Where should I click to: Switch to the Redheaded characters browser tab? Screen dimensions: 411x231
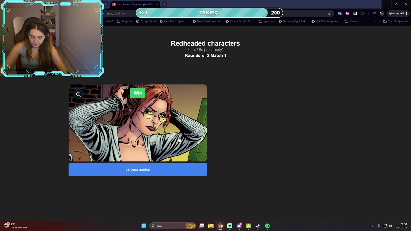[134, 4]
